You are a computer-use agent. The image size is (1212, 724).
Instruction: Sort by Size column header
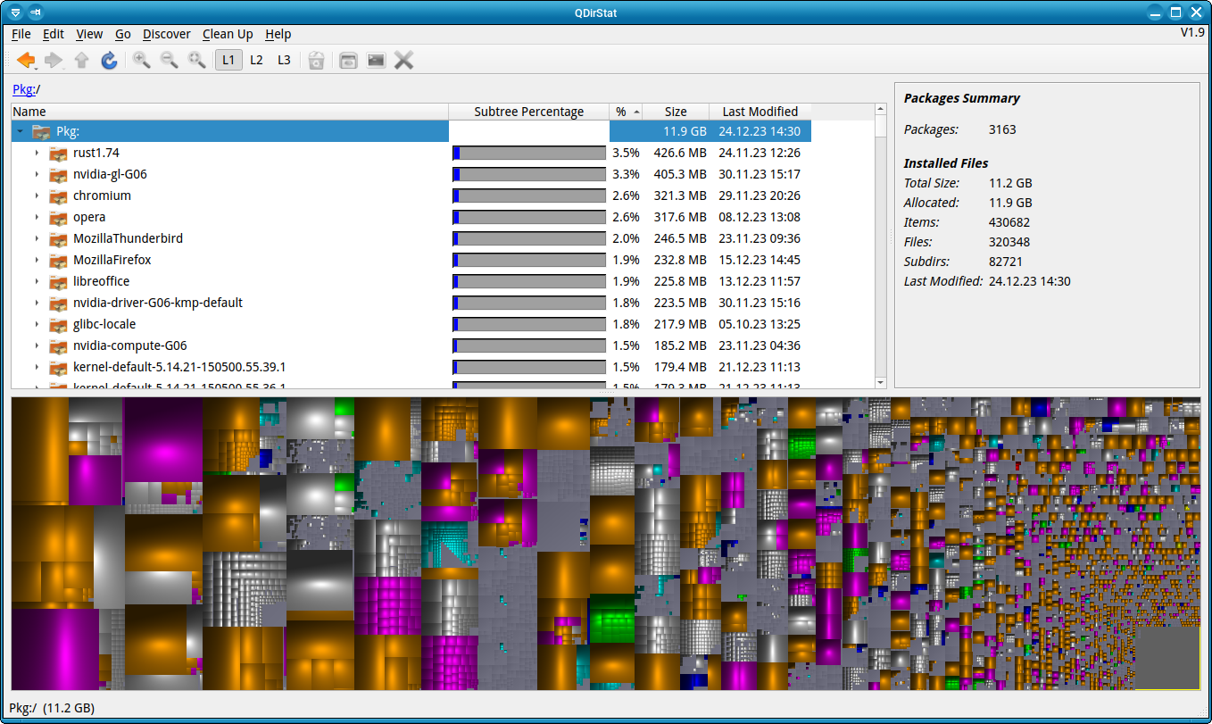coord(677,112)
